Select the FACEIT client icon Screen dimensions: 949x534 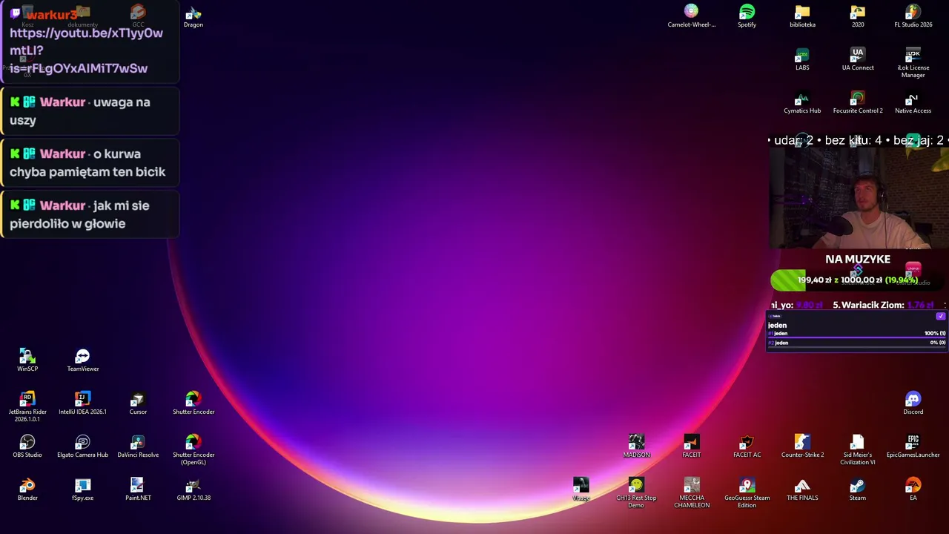tap(691, 446)
